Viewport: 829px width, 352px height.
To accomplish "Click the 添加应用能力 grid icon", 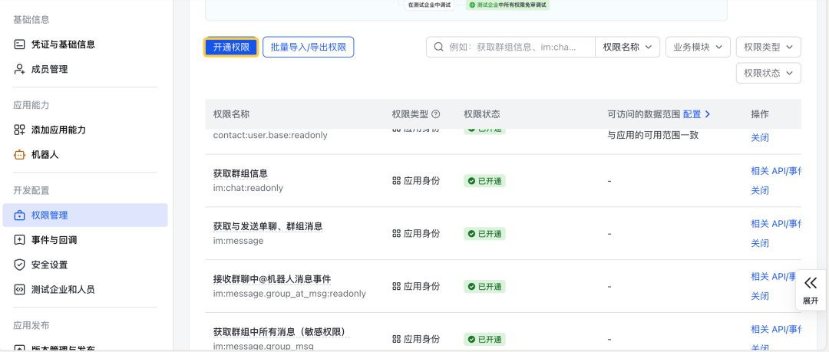I will [x=20, y=130].
